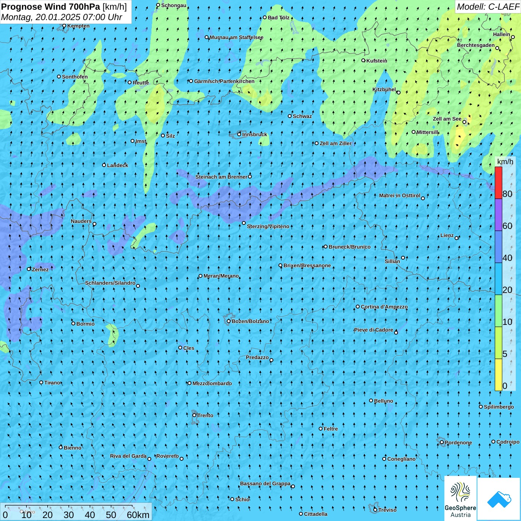
Task: Click the Schongau city label
Action: (173, 5)
